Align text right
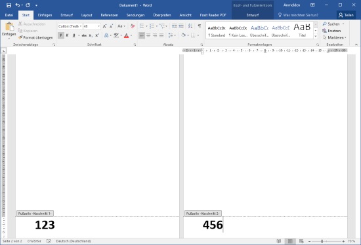This screenshot has height=245, width=361. click(x=155, y=35)
